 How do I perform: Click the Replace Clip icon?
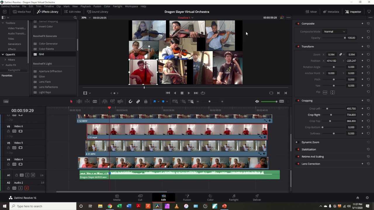pyautogui.click(x=120, y=101)
